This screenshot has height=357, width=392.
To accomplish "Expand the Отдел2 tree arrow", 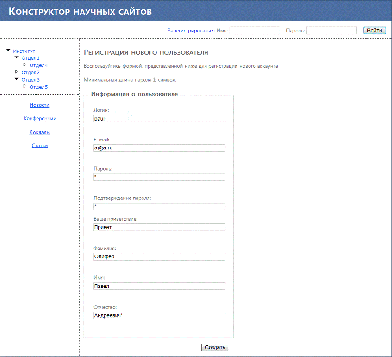I will pyautogui.click(x=17, y=72).
